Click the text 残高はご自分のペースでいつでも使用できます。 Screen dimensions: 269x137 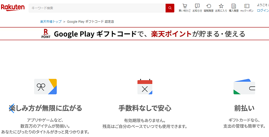click(145, 127)
